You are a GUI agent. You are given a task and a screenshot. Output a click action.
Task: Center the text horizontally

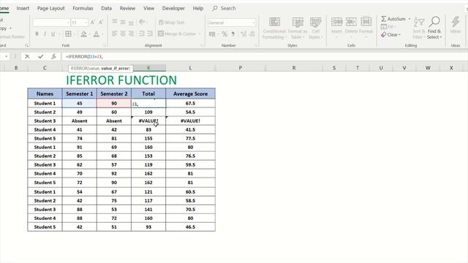[123, 34]
